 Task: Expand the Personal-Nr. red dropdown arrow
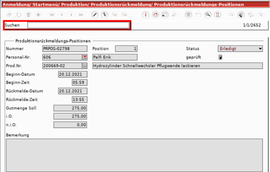point(85,57)
